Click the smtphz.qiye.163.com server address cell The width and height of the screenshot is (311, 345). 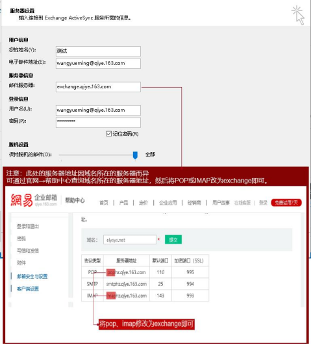127,284
